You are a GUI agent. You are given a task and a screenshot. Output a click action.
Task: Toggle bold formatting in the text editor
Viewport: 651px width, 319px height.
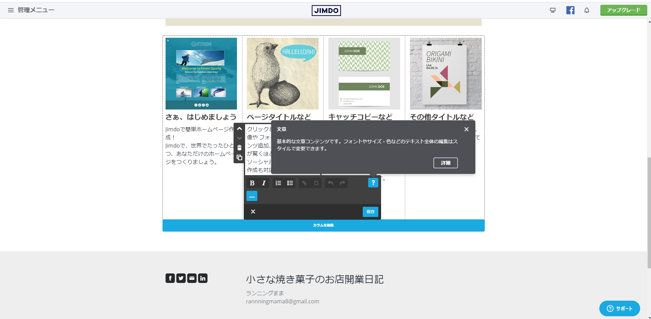(252, 183)
